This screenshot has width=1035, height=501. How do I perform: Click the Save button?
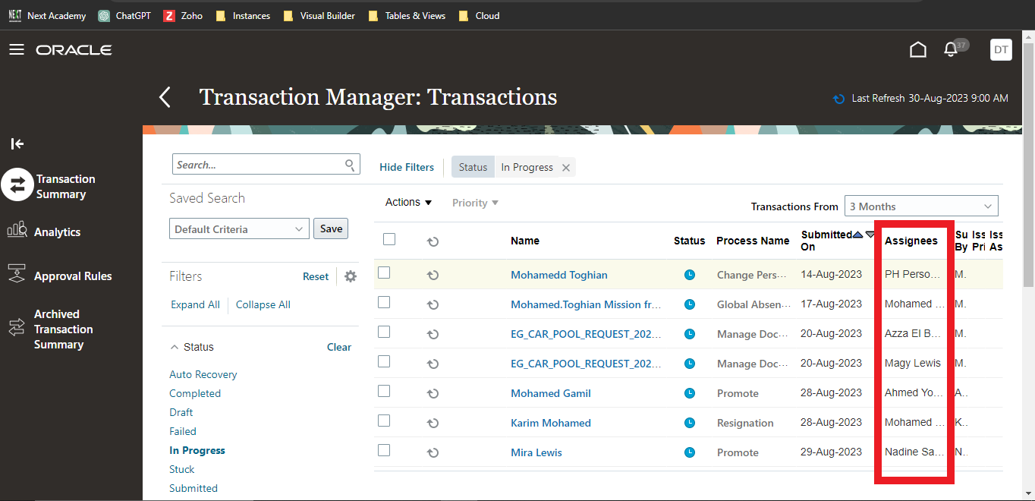point(331,228)
